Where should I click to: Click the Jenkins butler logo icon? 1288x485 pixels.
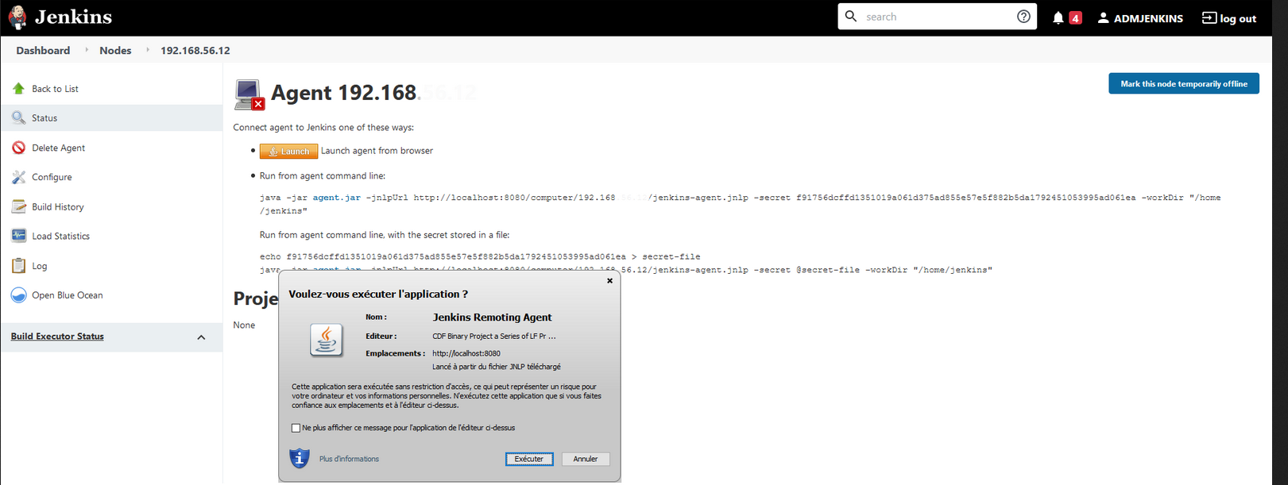[x=17, y=17]
